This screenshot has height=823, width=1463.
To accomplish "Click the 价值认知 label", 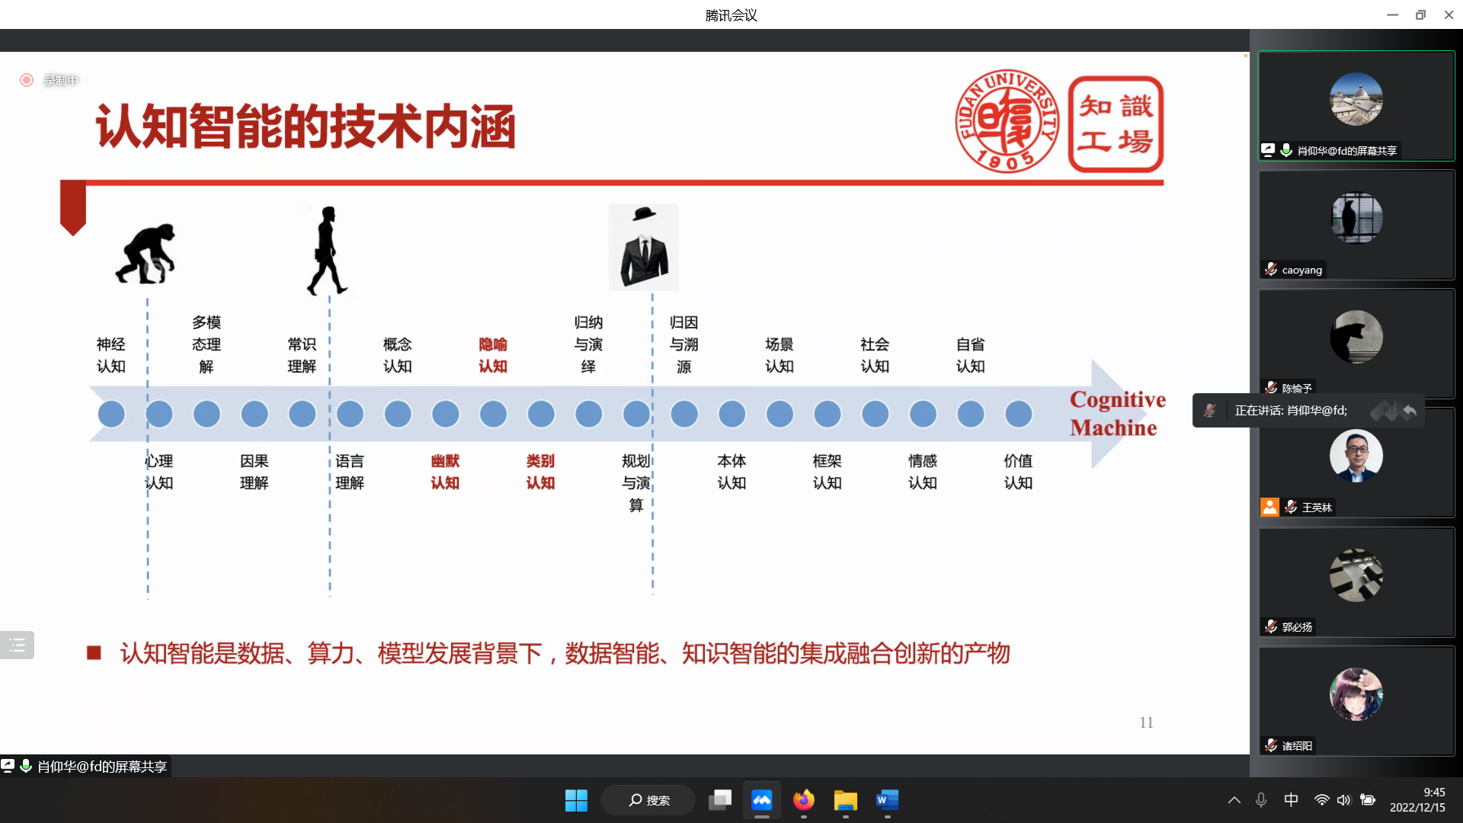I will (x=1018, y=472).
